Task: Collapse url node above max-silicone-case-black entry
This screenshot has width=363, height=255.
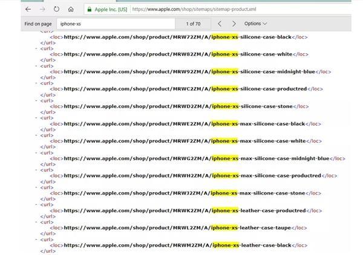Action: tap(36, 118)
